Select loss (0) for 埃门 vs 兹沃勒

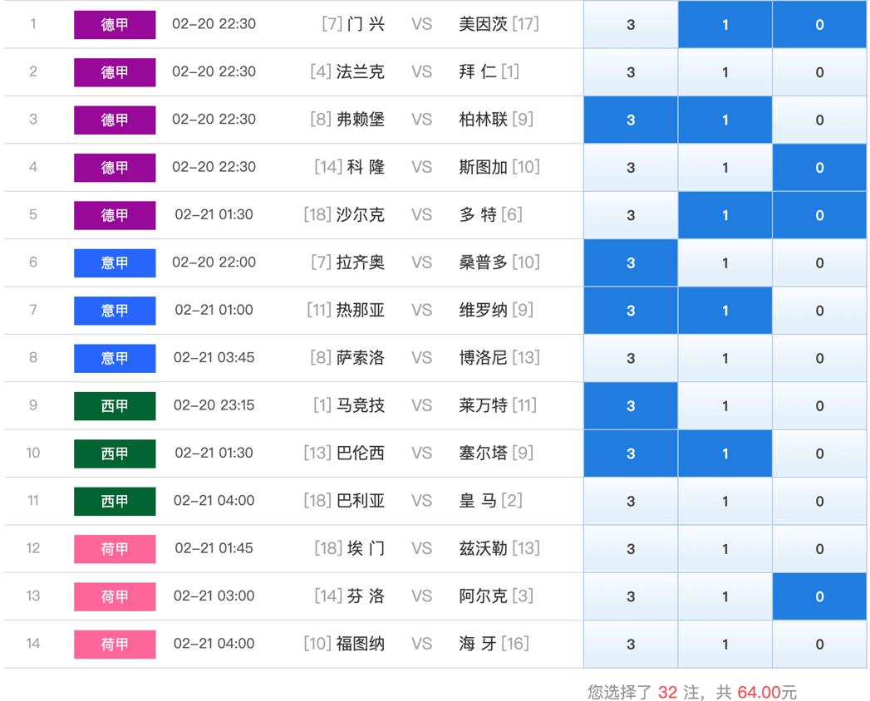(x=819, y=549)
